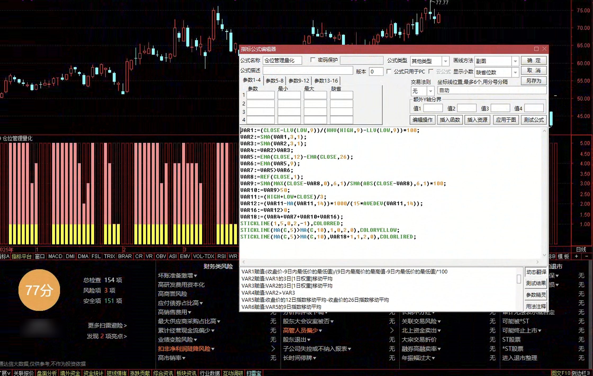Open the arrow next to 高管人员偏少 row
This screenshot has width=593, height=376.
coord(392,330)
